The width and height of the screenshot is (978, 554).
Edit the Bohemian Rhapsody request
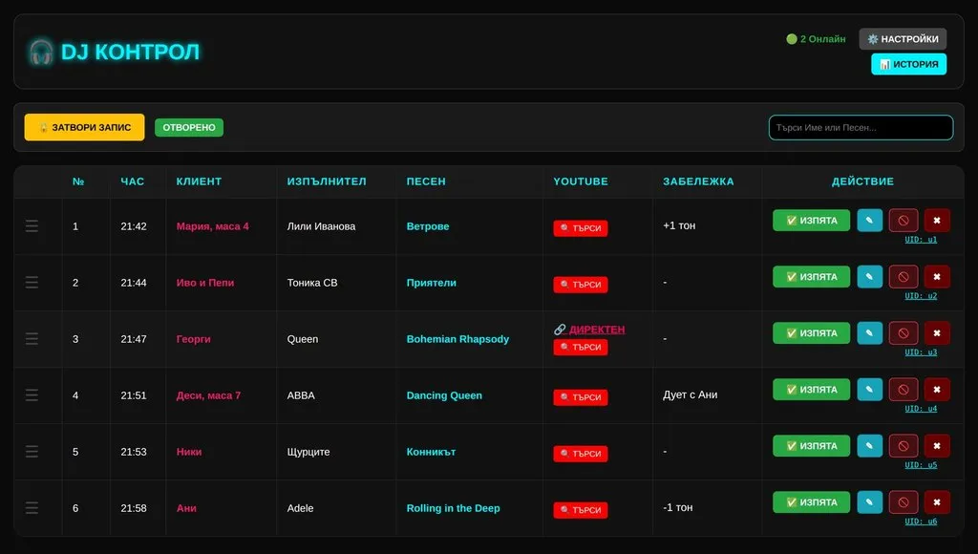(x=869, y=333)
